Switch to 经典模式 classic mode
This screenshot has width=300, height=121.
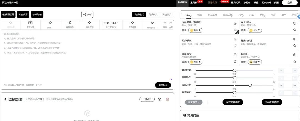(139, 14)
